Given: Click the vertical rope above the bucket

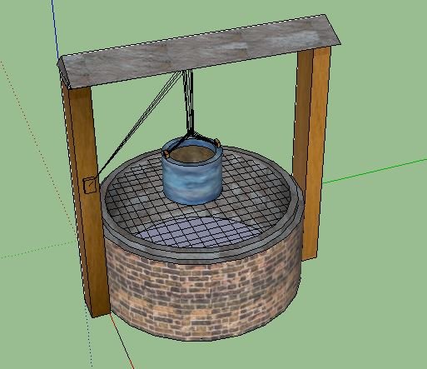Looking at the screenshot, I should (x=189, y=102).
